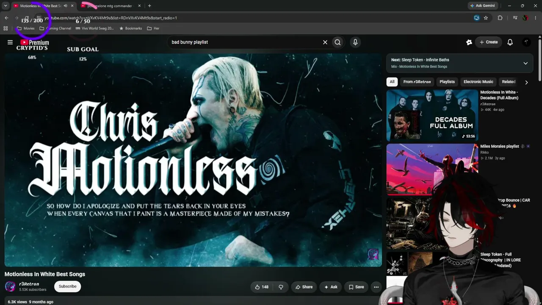The width and height of the screenshot is (542, 305).
Task: Open the browser extensions puzzle icon
Action: click(x=500, y=18)
